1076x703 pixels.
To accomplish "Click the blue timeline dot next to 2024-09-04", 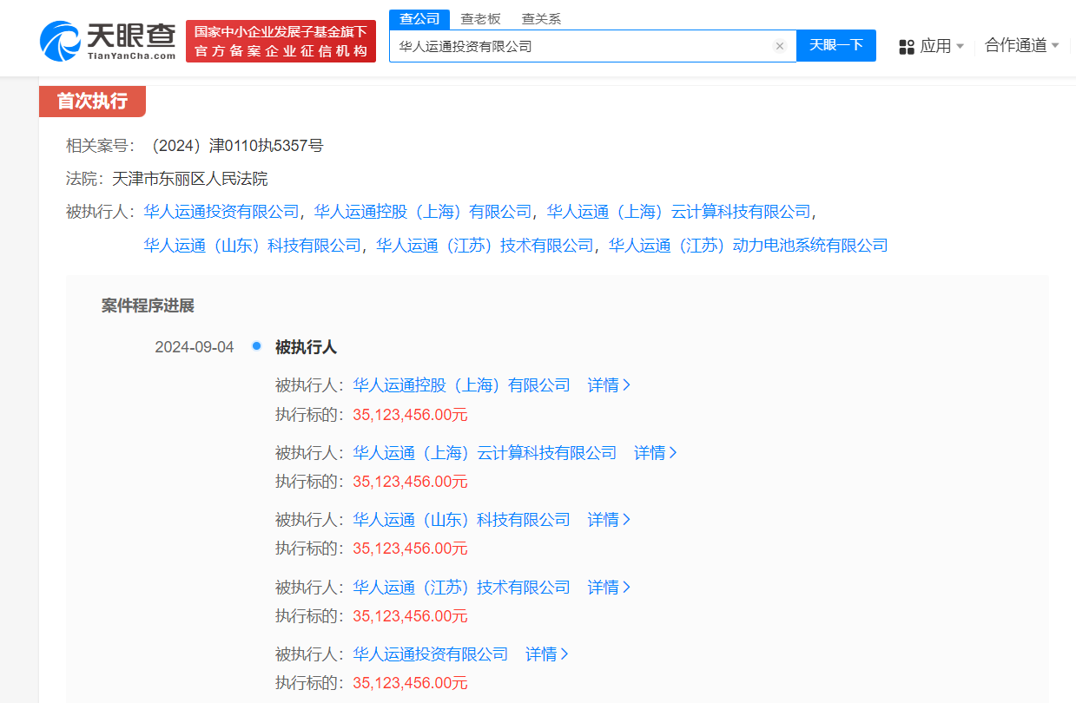I will click(256, 345).
